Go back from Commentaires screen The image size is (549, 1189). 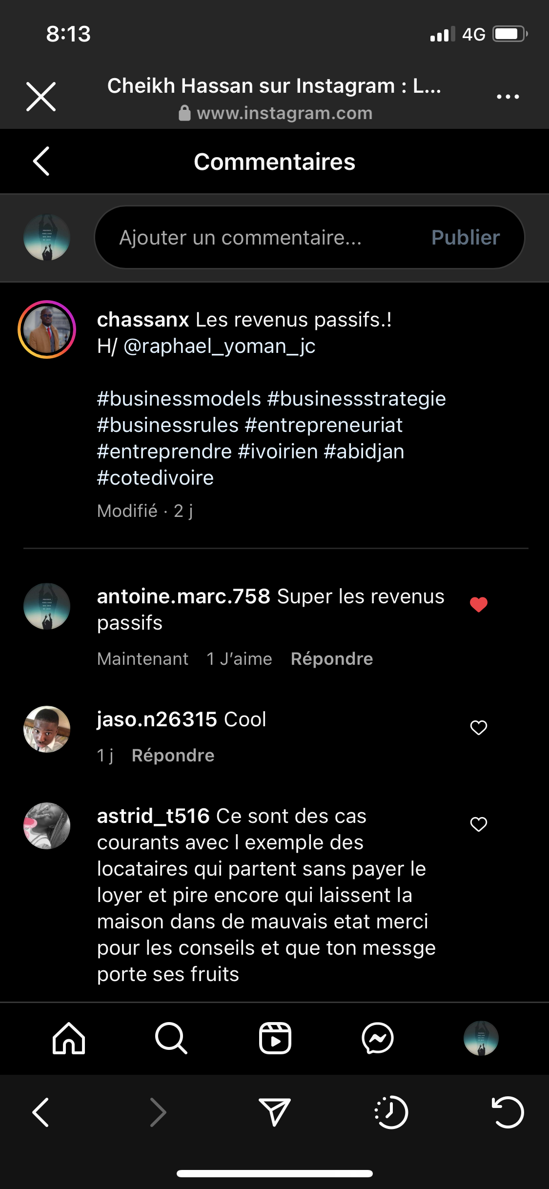pos(41,161)
